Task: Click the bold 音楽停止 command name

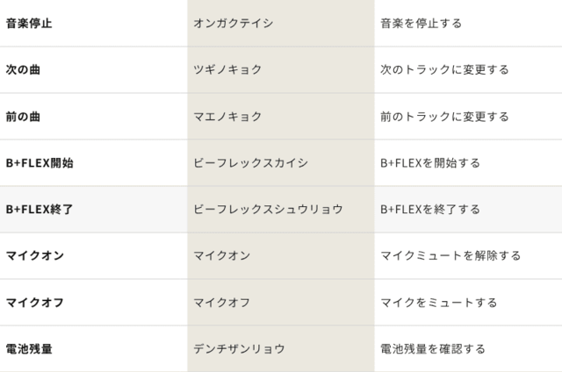Action: (x=29, y=23)
